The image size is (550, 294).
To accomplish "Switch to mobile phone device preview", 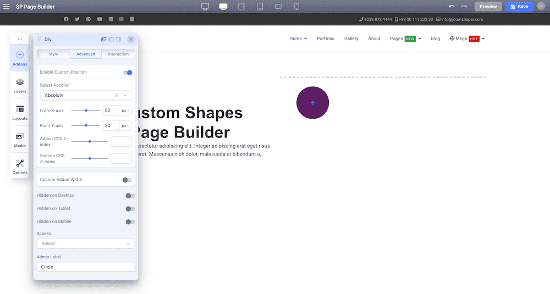I will [x=296, y=6].
